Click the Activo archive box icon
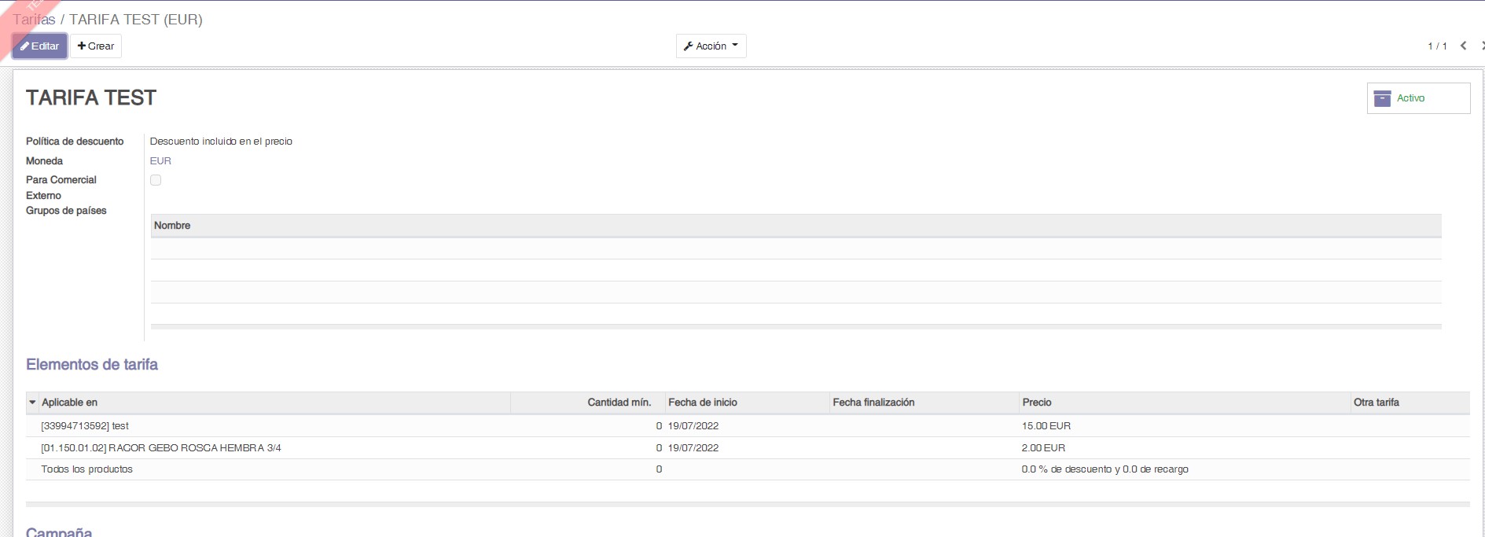1485x537 pixels. coord(1382,98)
